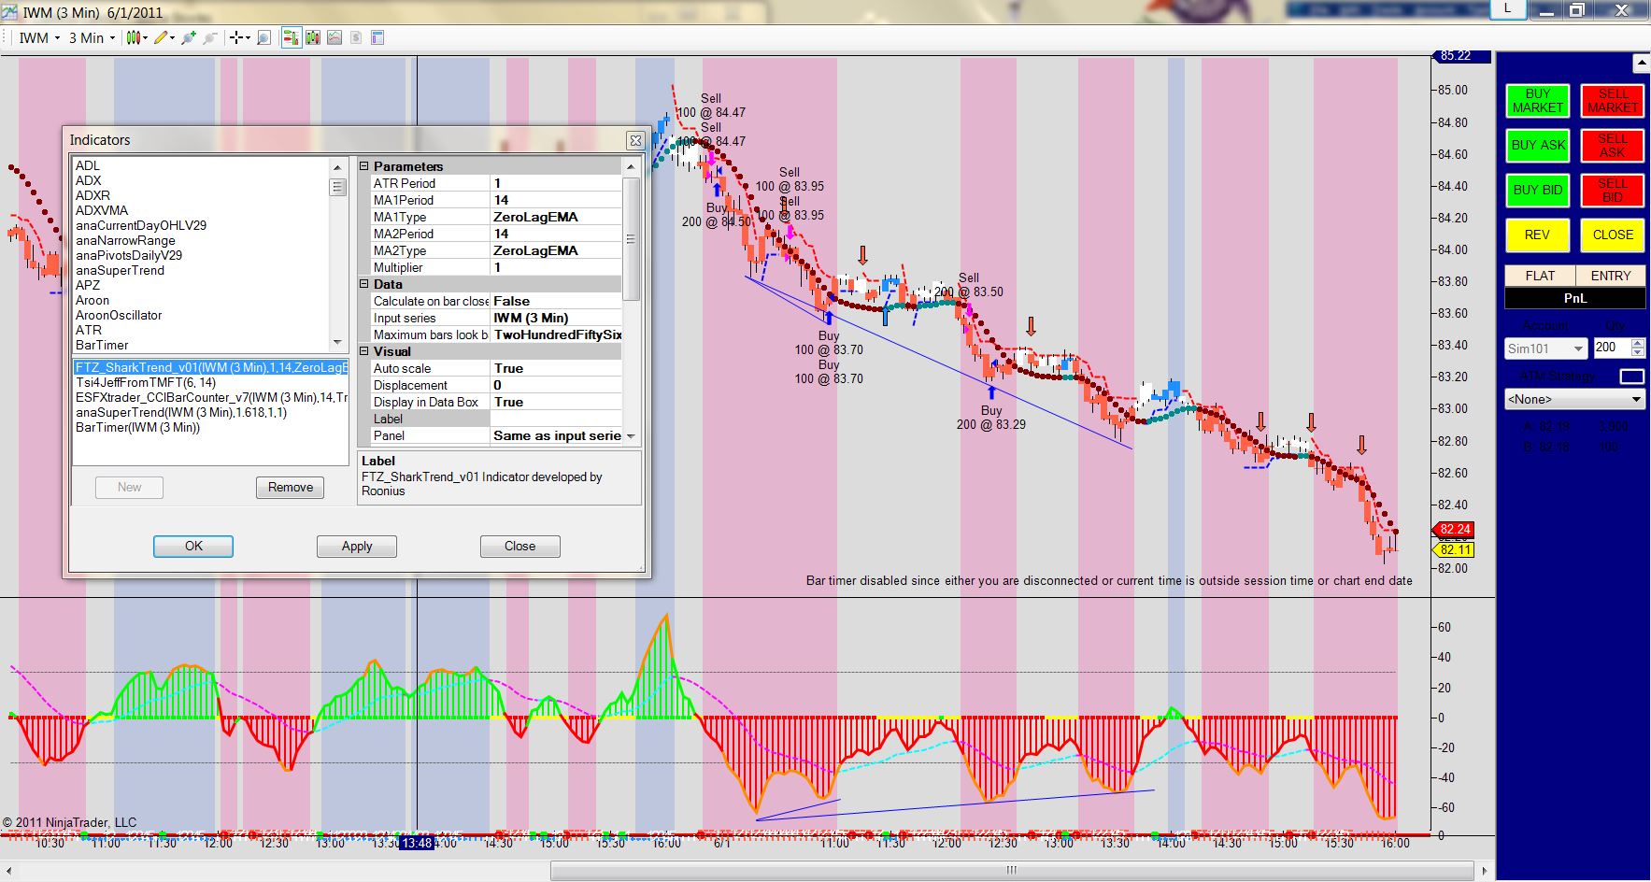
Task: Remove the selected indicator
Action: [x=291, y=488]
